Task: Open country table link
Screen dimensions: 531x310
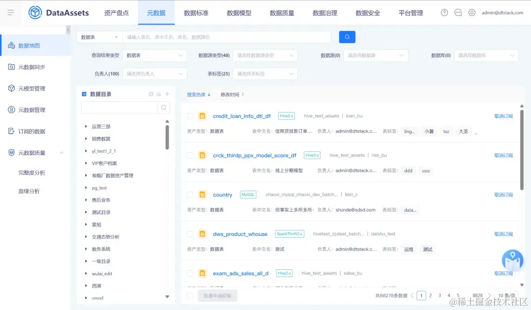Action: pos(223,195)
